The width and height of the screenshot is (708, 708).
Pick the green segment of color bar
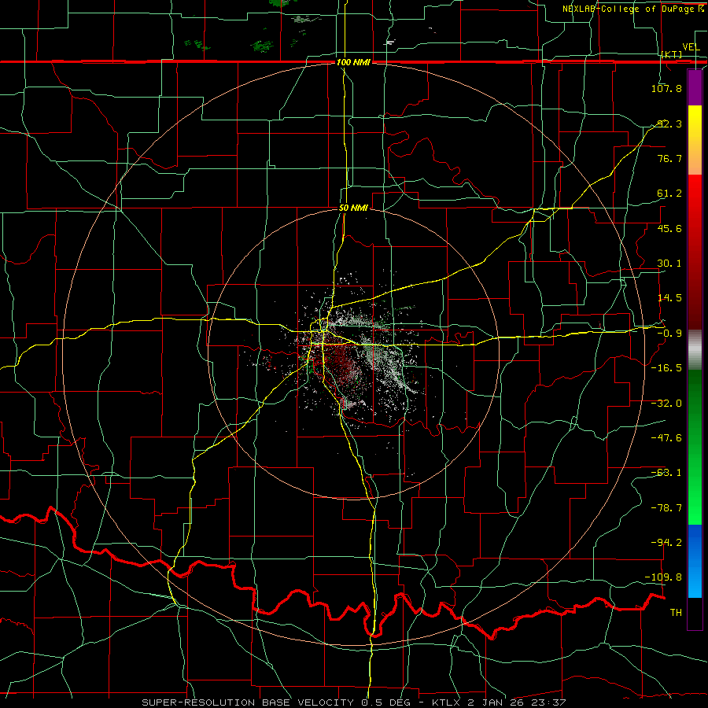[695, 447]
